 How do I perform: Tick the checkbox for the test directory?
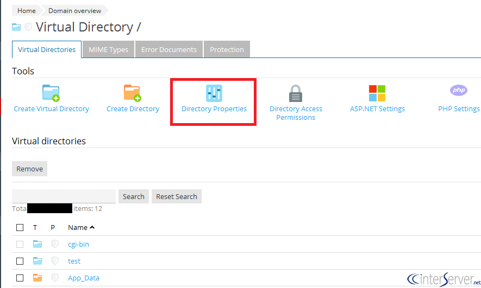[20, 261]
